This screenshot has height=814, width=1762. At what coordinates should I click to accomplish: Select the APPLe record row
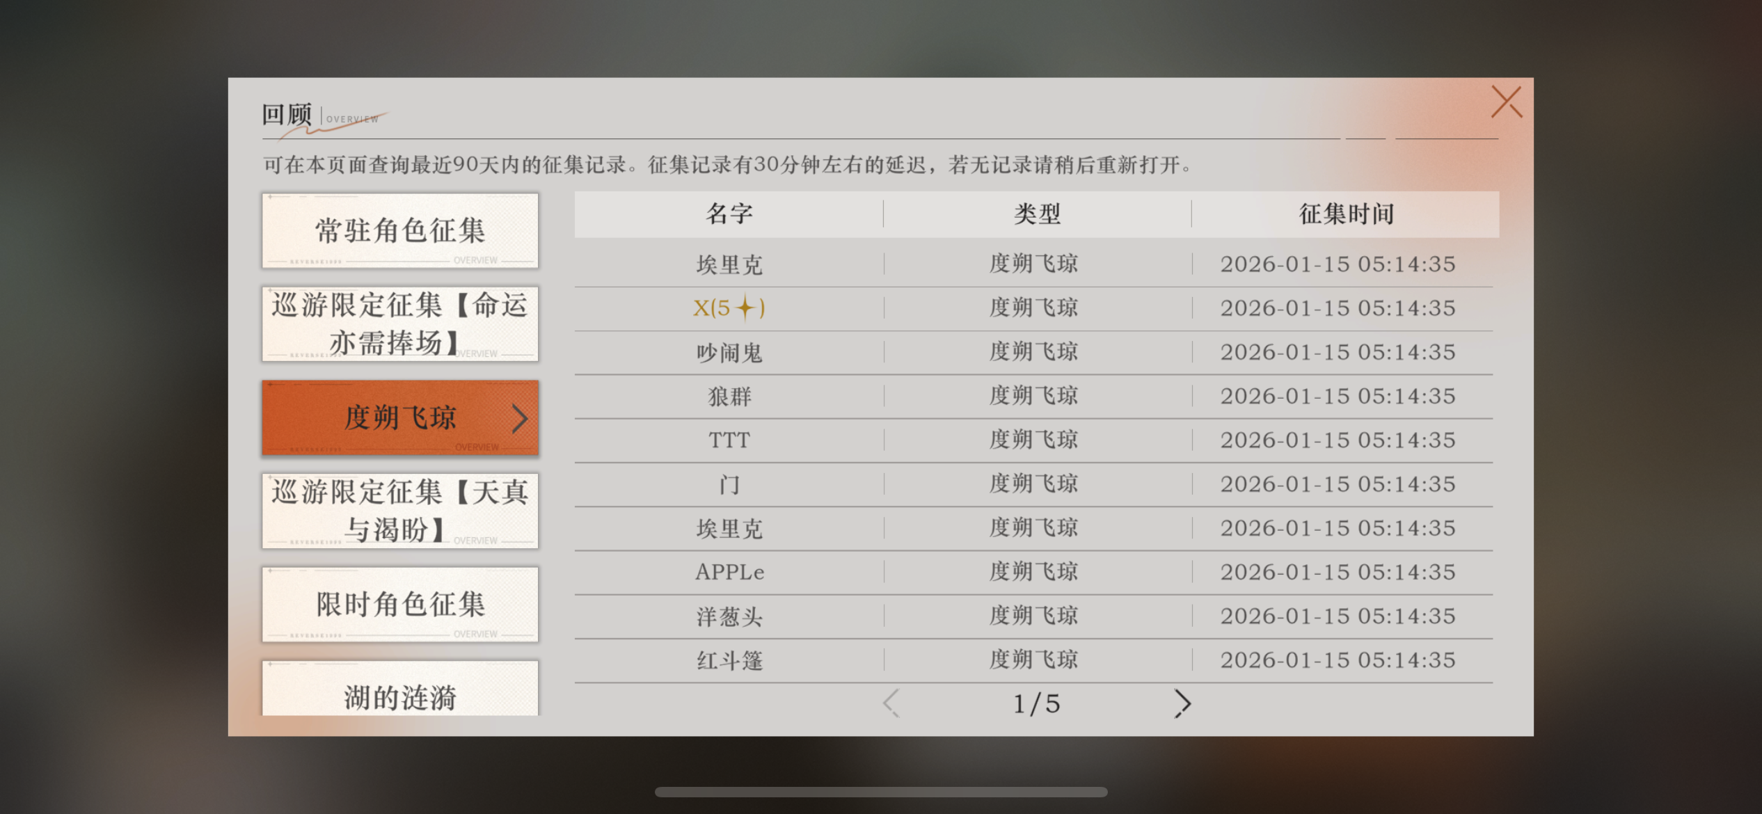coord(729,572)
